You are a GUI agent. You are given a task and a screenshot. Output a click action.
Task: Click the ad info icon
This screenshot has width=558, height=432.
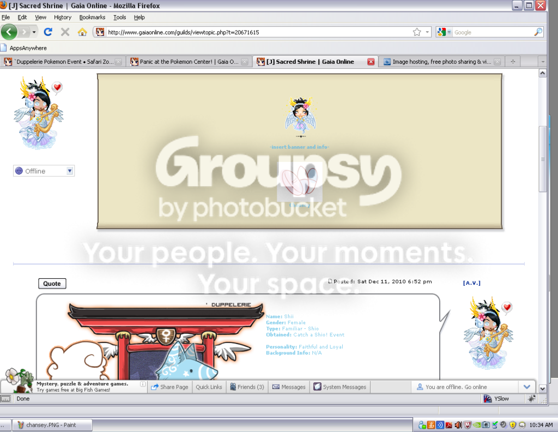point(143,384)
